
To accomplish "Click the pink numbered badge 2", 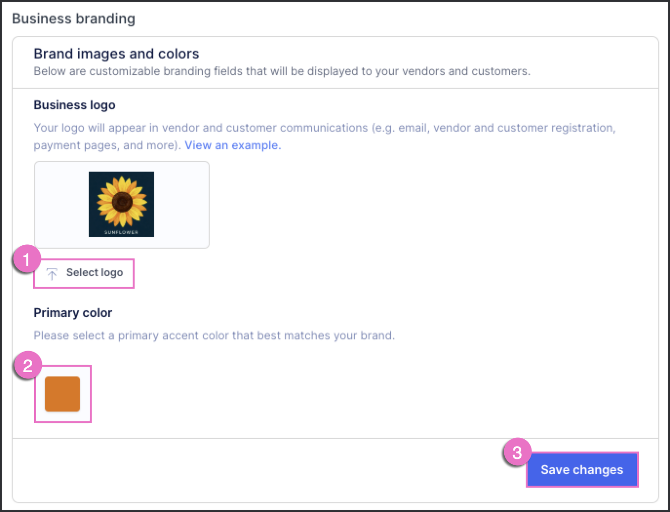I will coord(28,365).
